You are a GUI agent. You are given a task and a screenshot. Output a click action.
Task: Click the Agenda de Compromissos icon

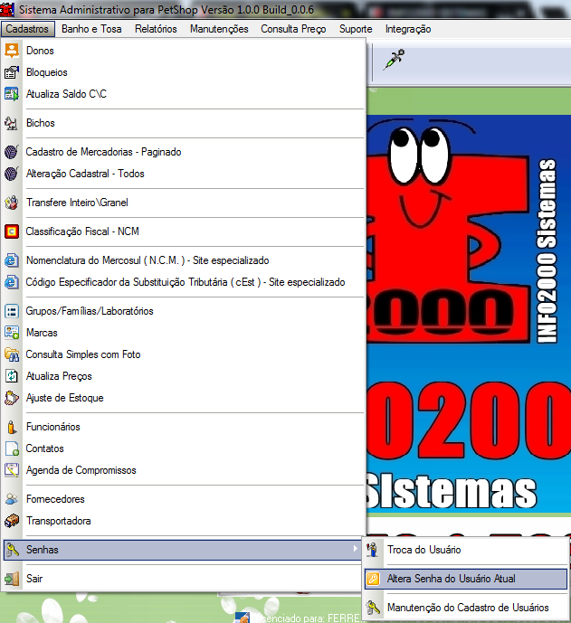(12, 470)
